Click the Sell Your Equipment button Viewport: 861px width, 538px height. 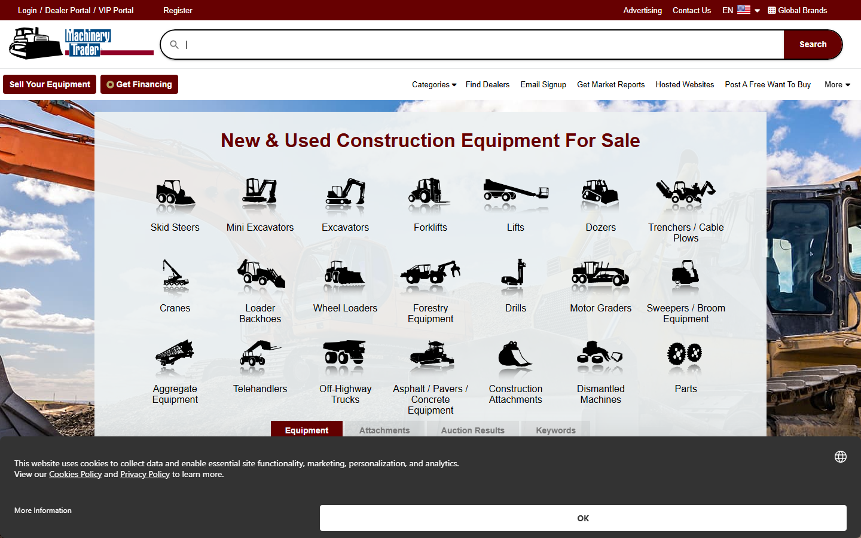click(50, 84)
